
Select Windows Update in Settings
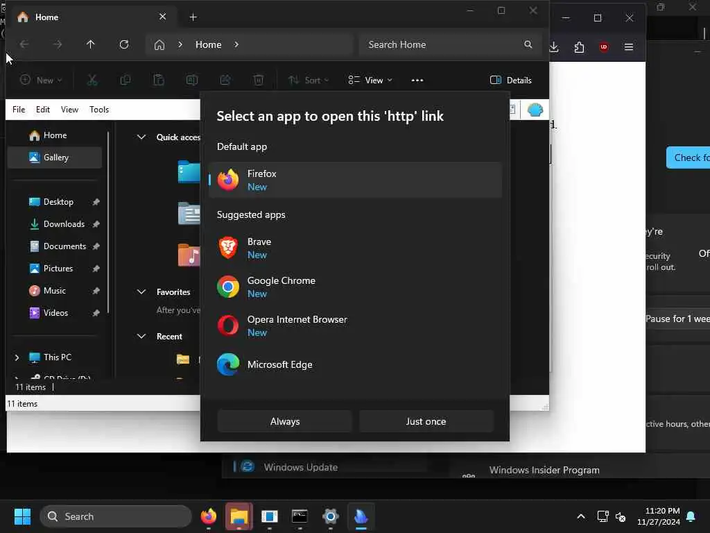click(x=301, y=467)
